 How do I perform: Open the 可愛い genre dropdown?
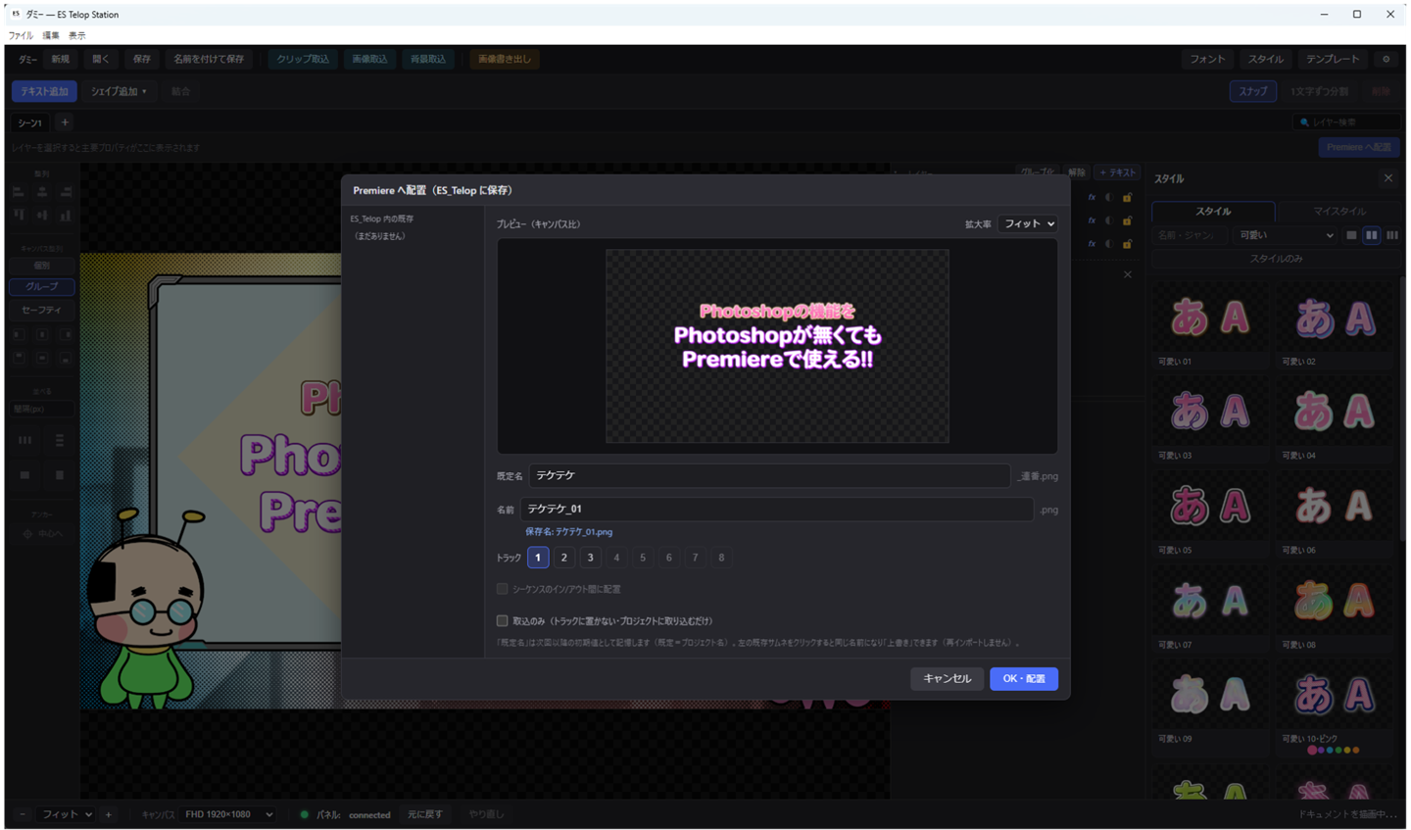pos(1286,235)
